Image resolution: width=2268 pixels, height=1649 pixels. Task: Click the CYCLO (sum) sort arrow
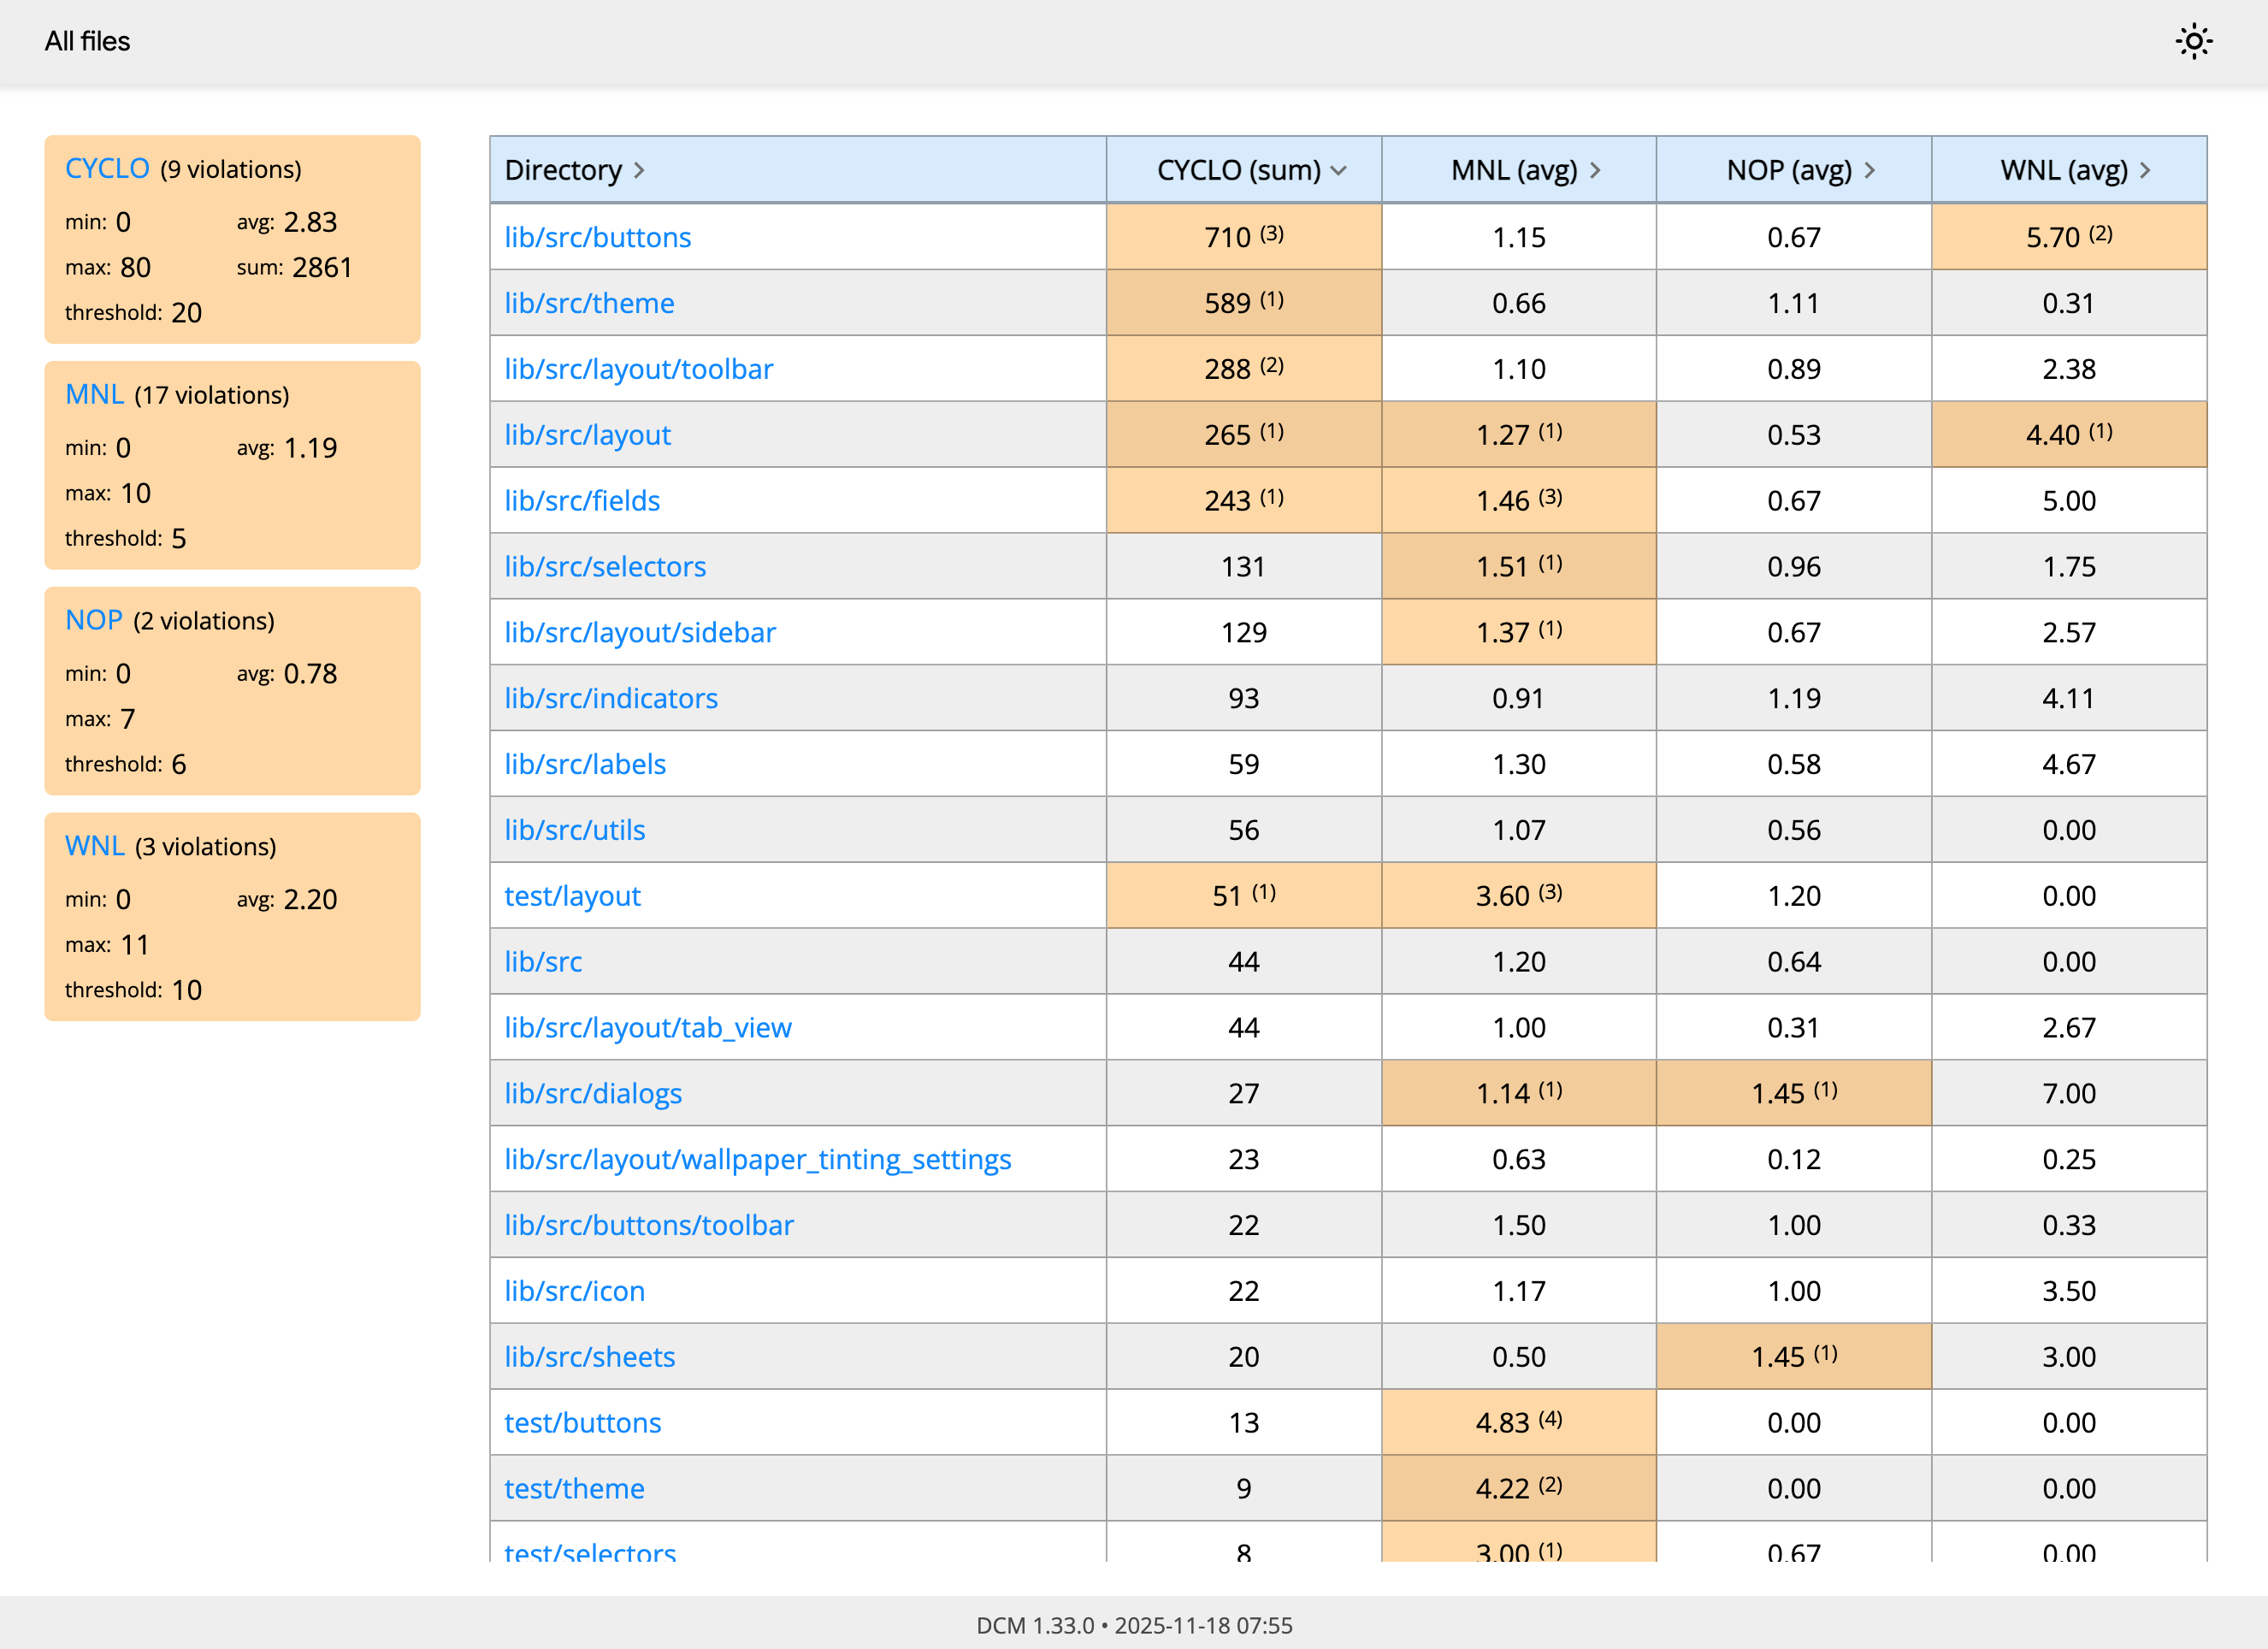click(1338, 171)
